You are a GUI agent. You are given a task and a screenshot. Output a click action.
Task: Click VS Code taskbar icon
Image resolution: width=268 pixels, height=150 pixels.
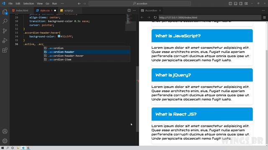(23, 148)
